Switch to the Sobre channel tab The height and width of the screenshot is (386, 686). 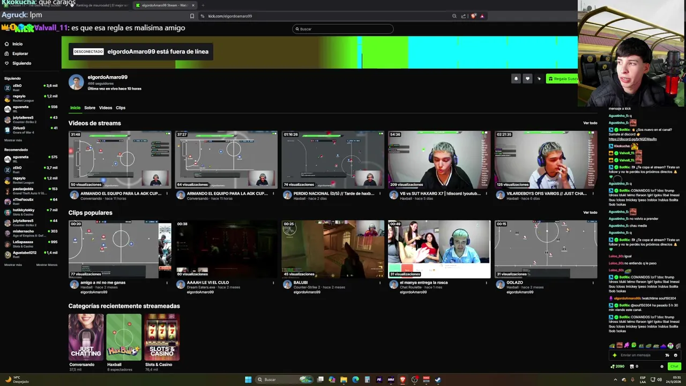(90, 108)
